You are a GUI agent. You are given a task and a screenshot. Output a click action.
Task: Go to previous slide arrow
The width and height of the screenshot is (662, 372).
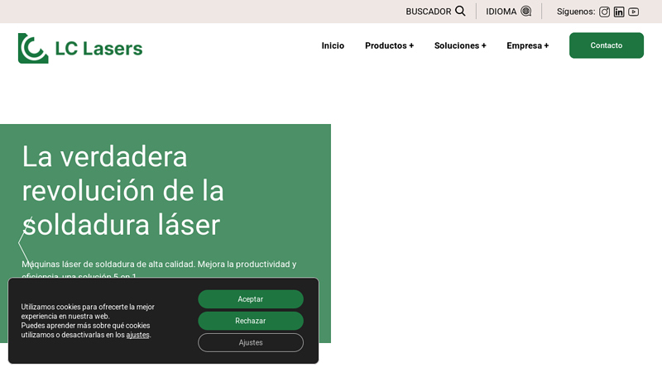[26, 243]
